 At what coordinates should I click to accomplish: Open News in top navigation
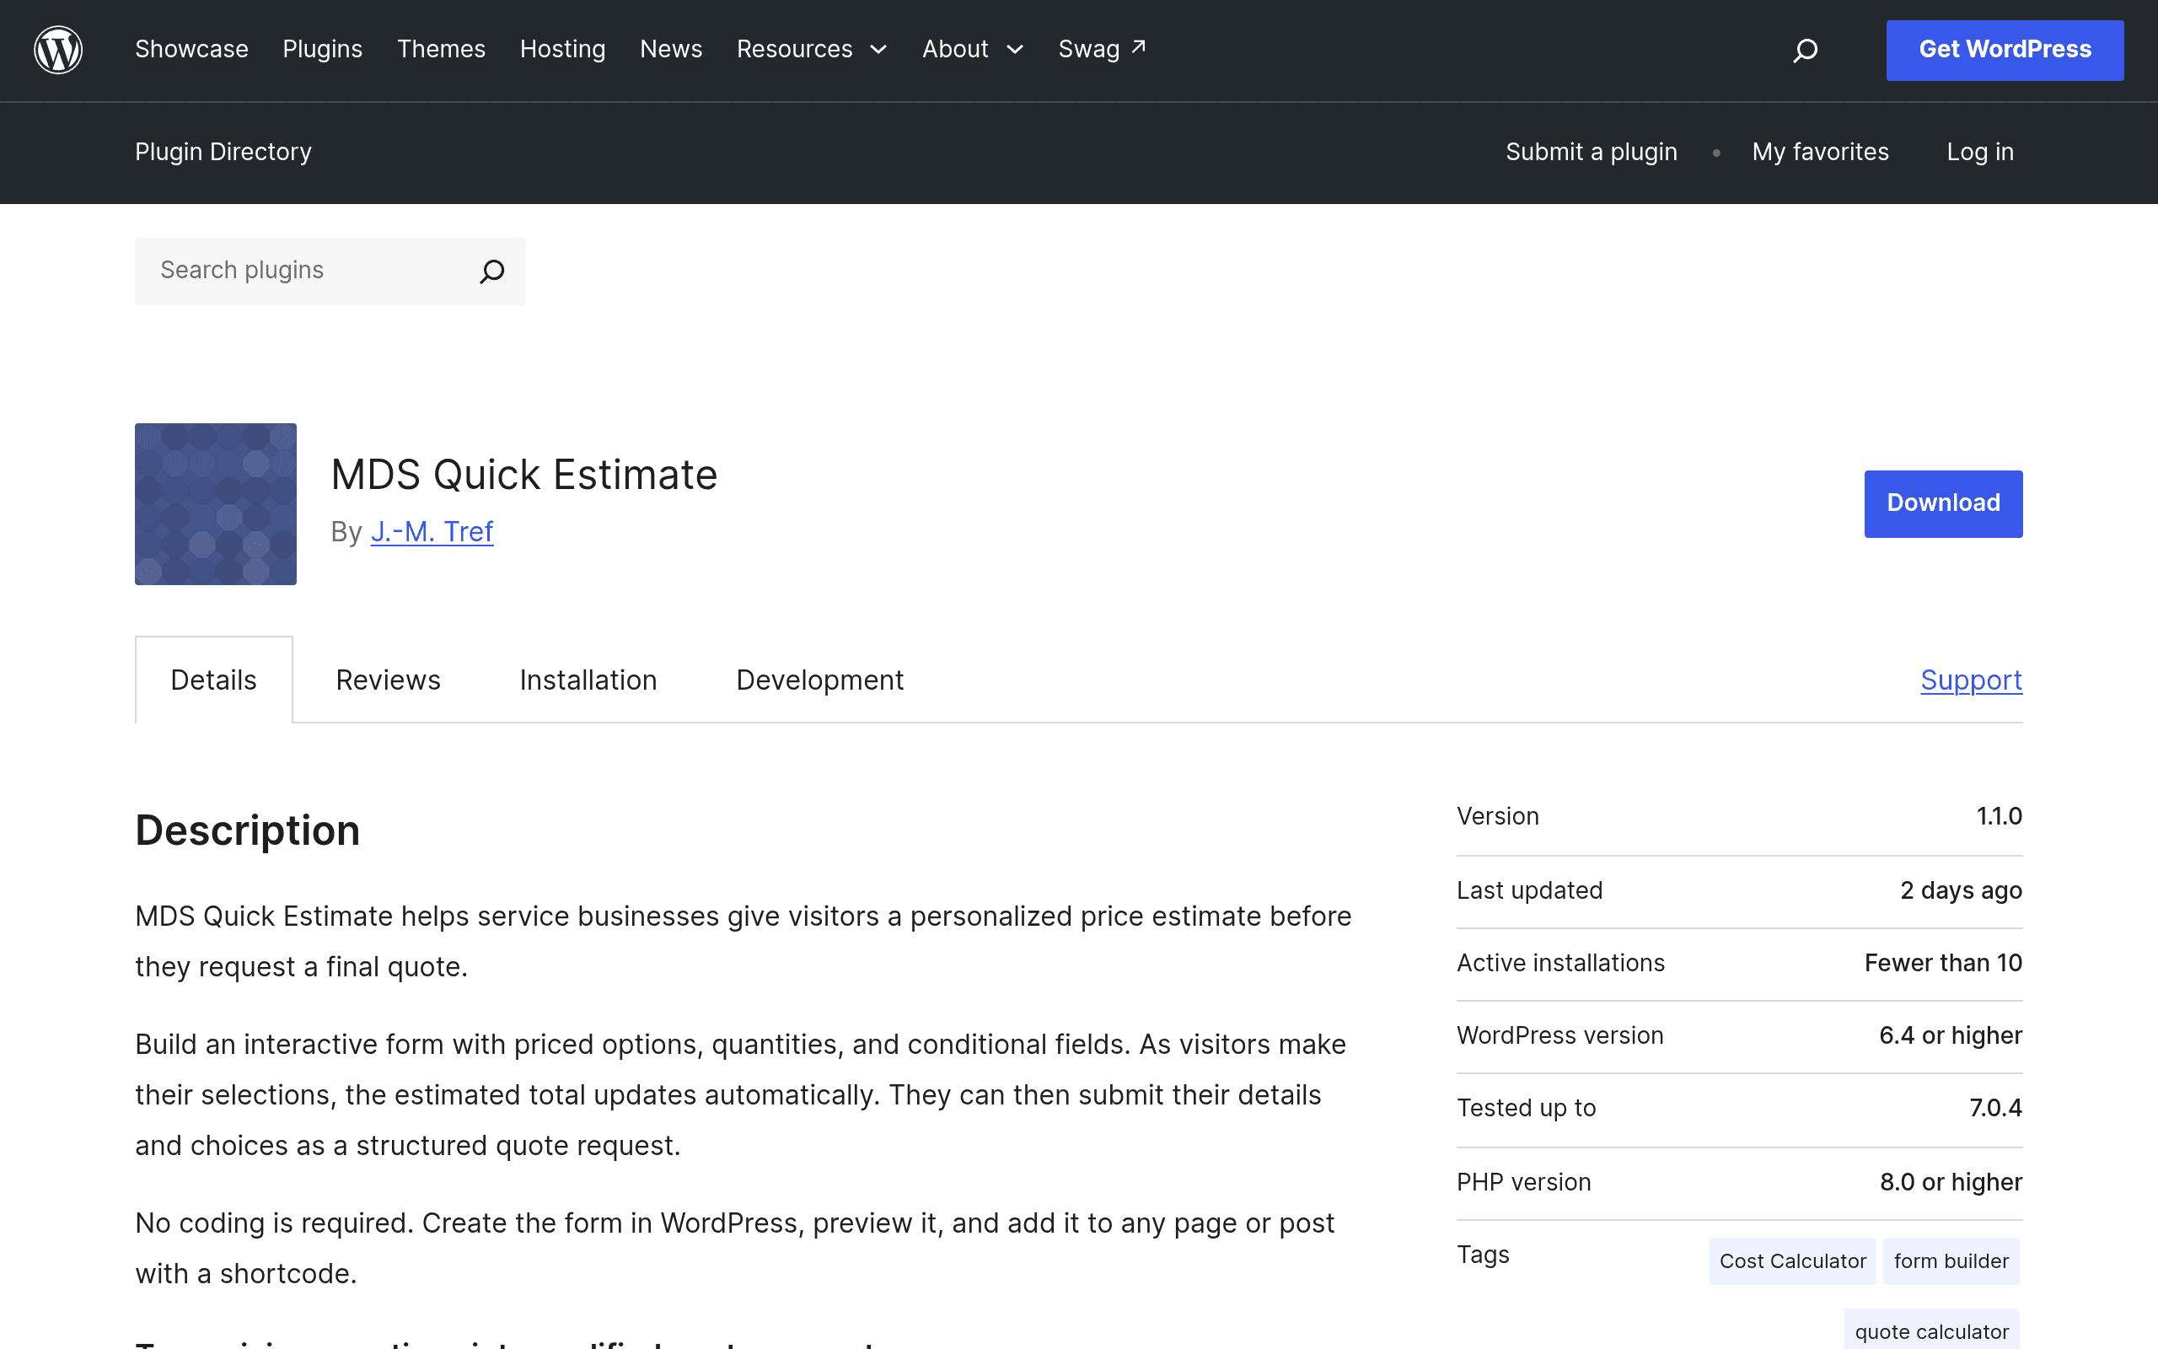pos(671,49)
